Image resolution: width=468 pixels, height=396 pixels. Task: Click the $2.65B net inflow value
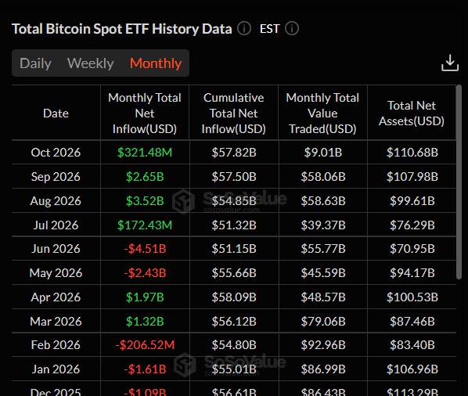coord(145,177)
